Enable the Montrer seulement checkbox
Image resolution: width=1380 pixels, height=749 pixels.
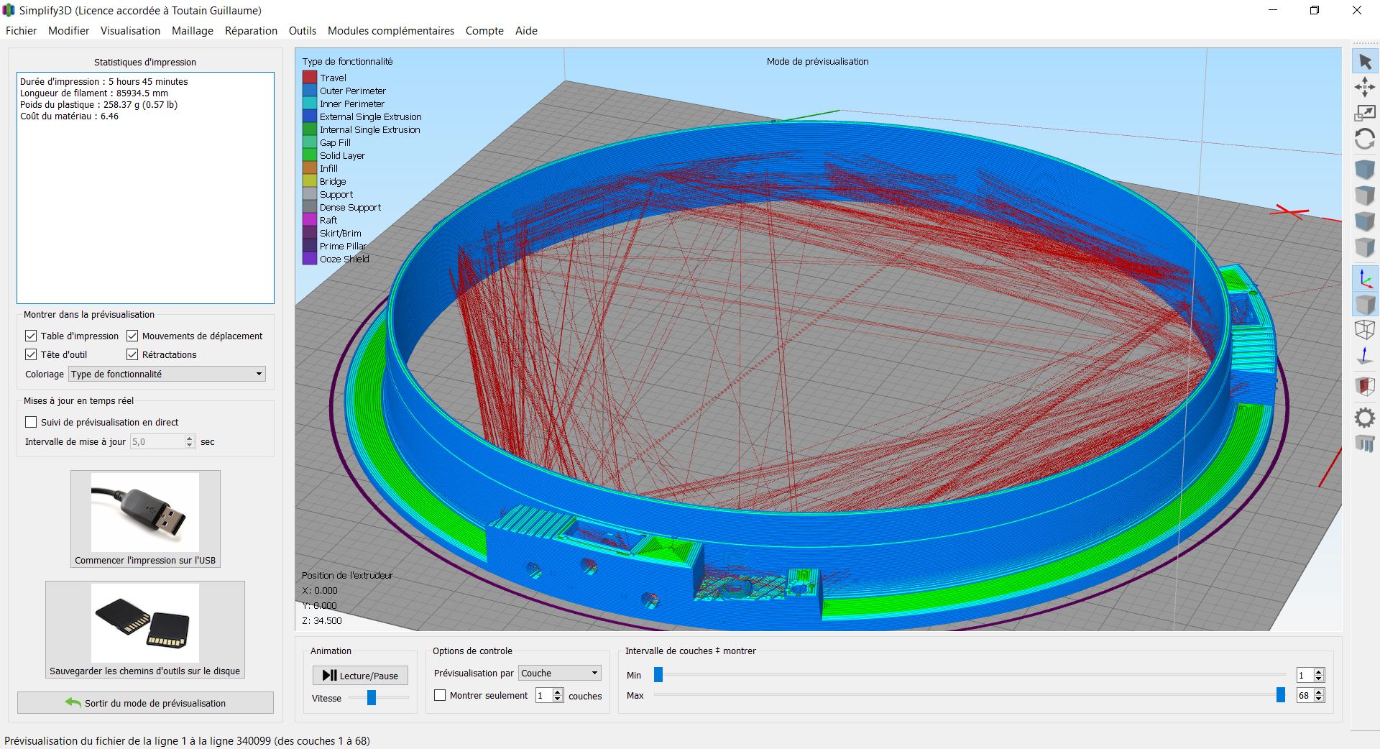[x=440, y=695]
